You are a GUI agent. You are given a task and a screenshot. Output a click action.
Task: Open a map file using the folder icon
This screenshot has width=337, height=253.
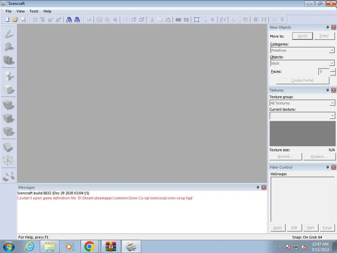point(15,19)
